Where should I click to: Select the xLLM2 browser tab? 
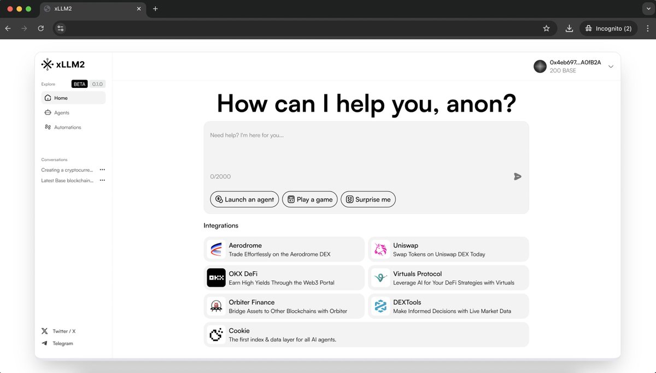click(93, 9)
